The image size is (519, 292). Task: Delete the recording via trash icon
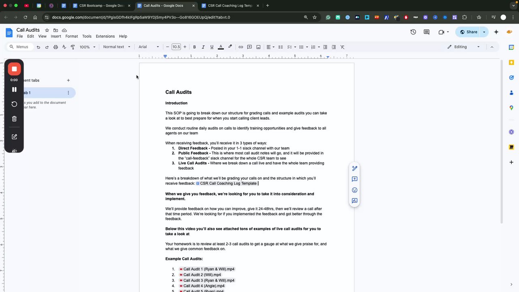coord(14,119)
